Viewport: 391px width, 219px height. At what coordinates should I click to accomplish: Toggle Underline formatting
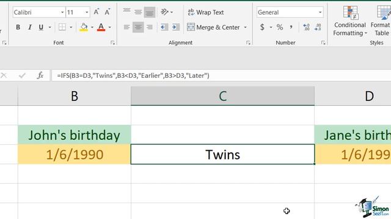coord(41,27)
